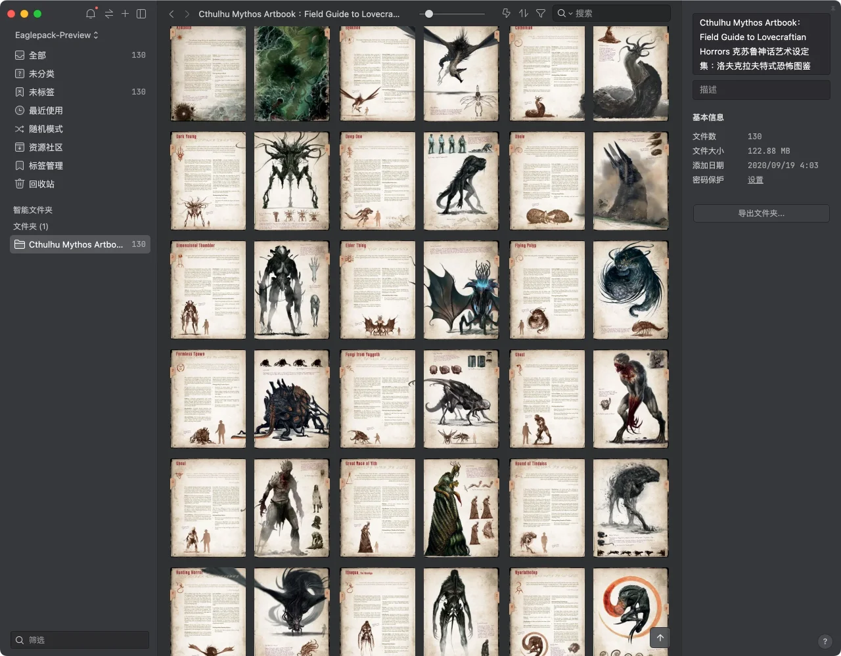Click the window title Cthulhu Mythos Artbook text

299,14
